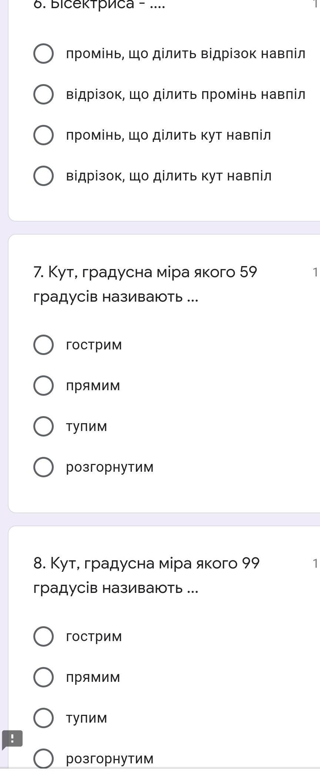320x773 pixels.
Task: Click the point value next to question 7
Action: 315,272
